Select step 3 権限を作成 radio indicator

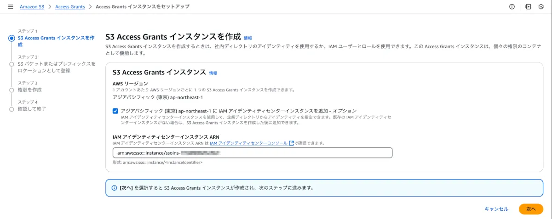(x=11, y=90)
